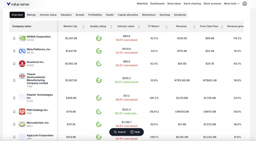Screen dimensions: 256x141
Task: Sort the table by 1Y Return
Action: coord(166,27)
